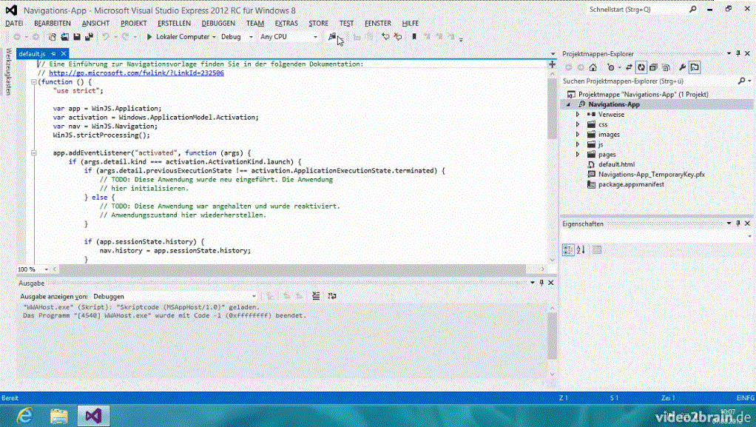Viewport: 756px width, 427px height.
Task: Open the EXTRAS menu
Action: pyautogui.click(x=286, y=23)
